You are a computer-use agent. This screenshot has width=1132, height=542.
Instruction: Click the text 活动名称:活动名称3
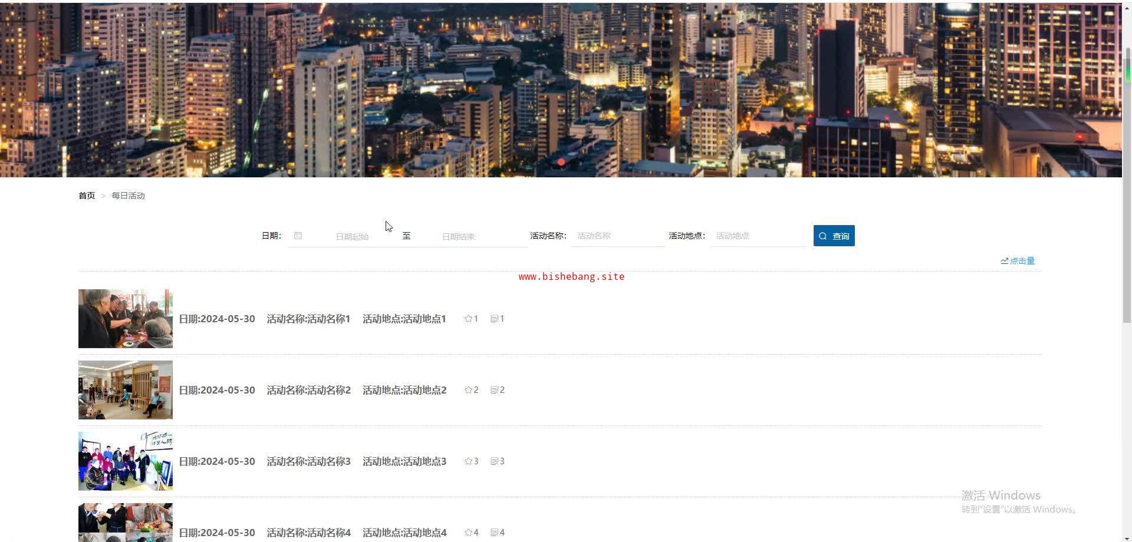[308, 461]
